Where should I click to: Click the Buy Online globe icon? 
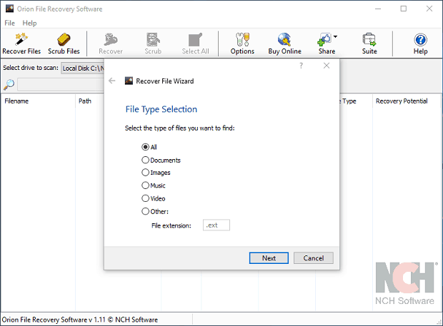coord(284,39)
